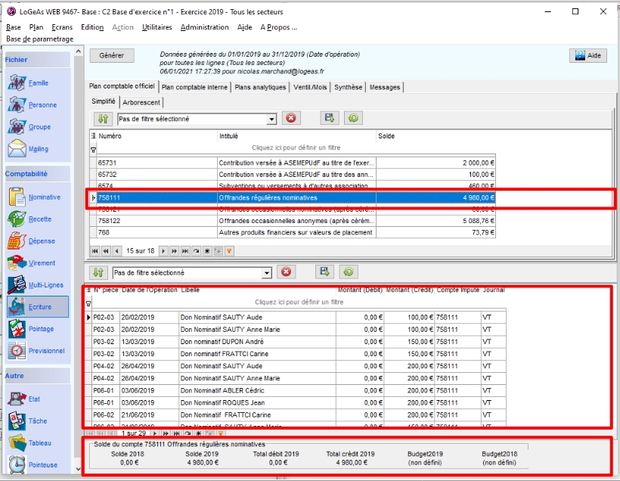Click the refresh icon in lower grid toolbar

pyautogui.click(x=349, y=272)
